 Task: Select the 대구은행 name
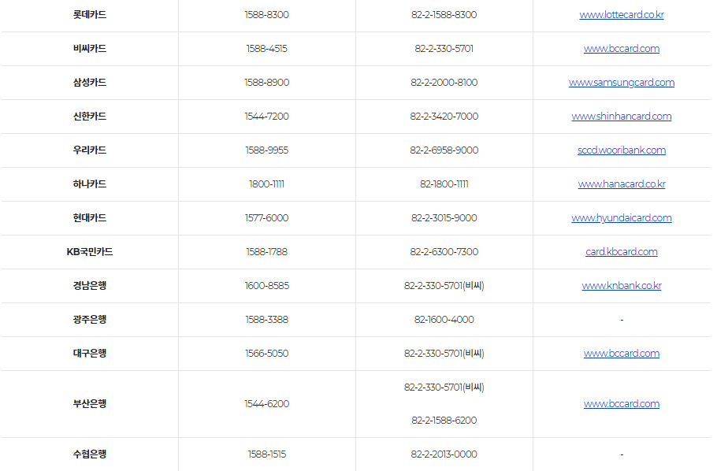(90, 353)
